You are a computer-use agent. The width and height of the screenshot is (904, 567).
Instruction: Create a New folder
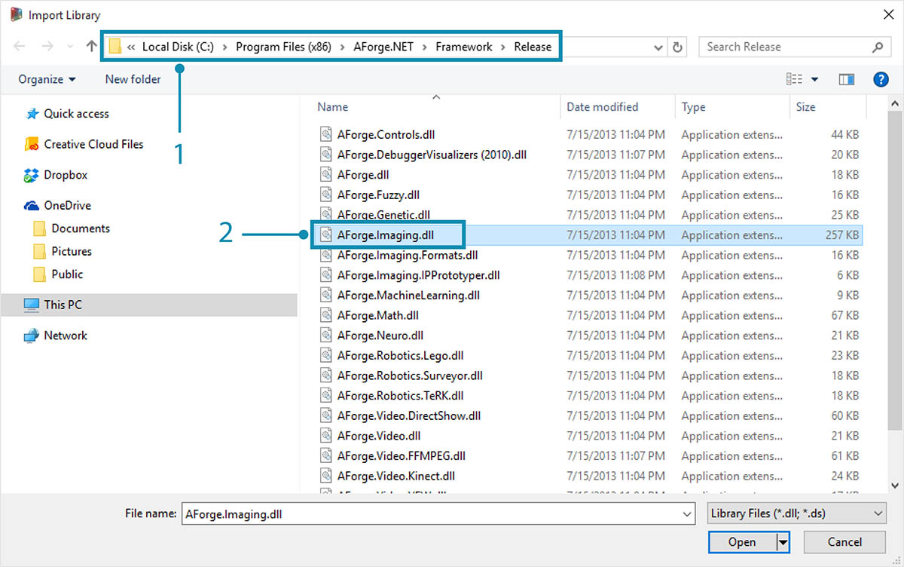(133, 79)
